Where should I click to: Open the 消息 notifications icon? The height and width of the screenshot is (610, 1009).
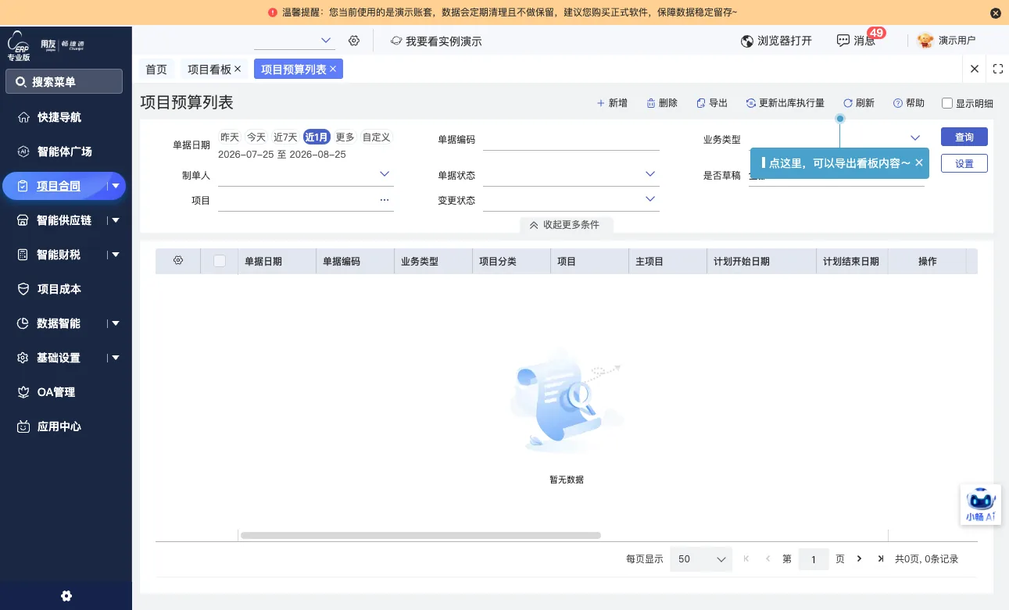click(843, 41)
